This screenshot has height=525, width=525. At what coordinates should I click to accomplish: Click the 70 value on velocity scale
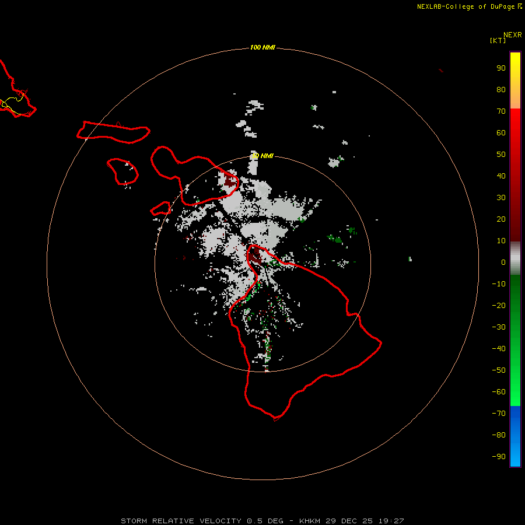(x=501, y=111)
